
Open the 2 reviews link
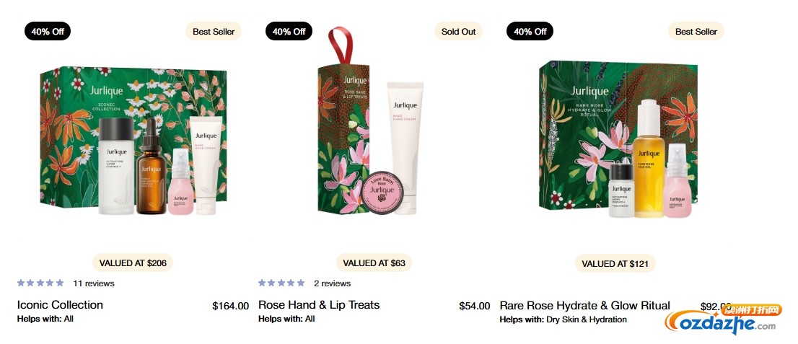point(332,283)
